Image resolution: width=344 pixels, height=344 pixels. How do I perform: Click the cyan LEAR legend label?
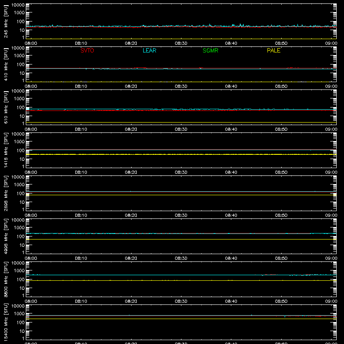pos(149,50)
